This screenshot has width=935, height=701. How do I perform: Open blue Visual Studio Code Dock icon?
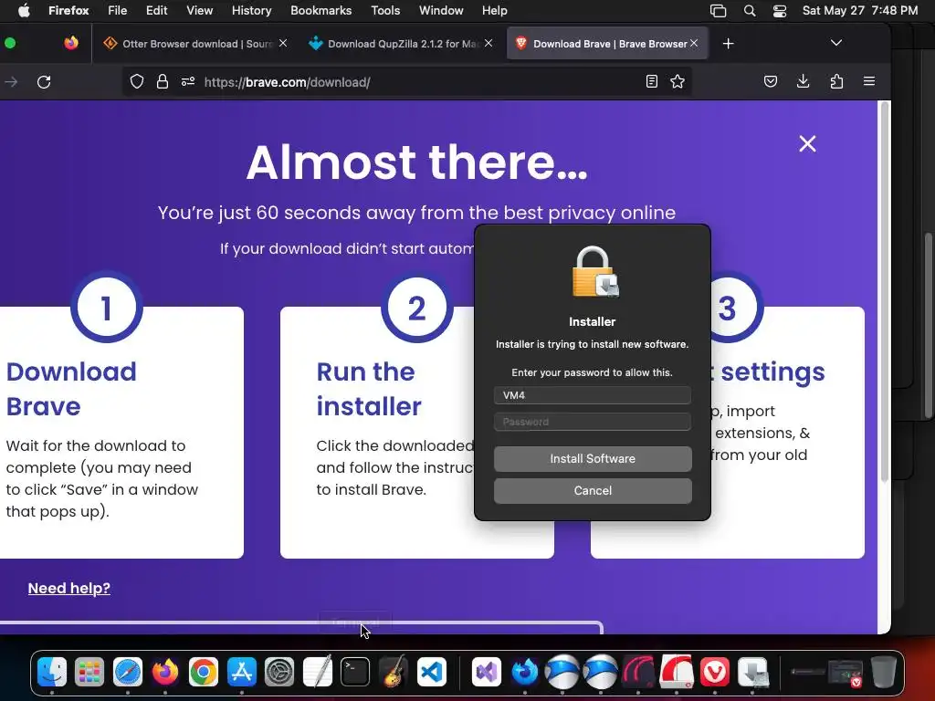coord(432,673)
